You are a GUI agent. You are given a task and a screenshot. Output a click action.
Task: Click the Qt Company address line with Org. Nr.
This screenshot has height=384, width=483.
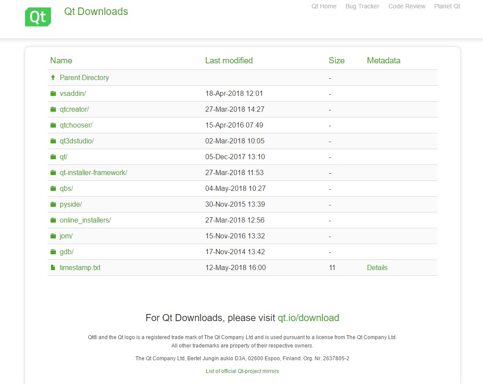(243, 358)
